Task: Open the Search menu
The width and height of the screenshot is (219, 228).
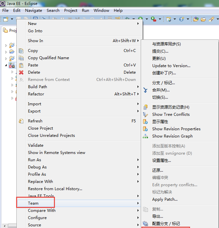Action: 53,11
